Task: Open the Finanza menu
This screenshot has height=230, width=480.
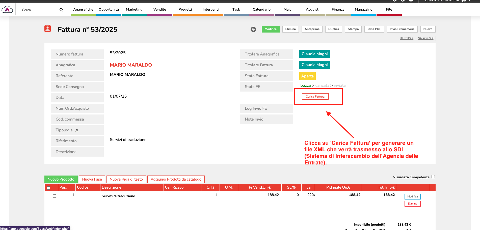Action: [x=338, y=10]
